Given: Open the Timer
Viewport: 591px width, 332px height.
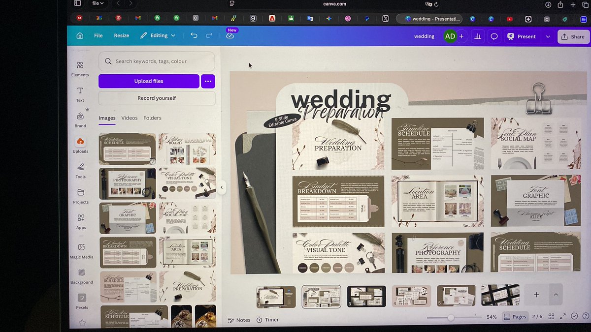Looking at the screenshot, I should coord(268,320).
